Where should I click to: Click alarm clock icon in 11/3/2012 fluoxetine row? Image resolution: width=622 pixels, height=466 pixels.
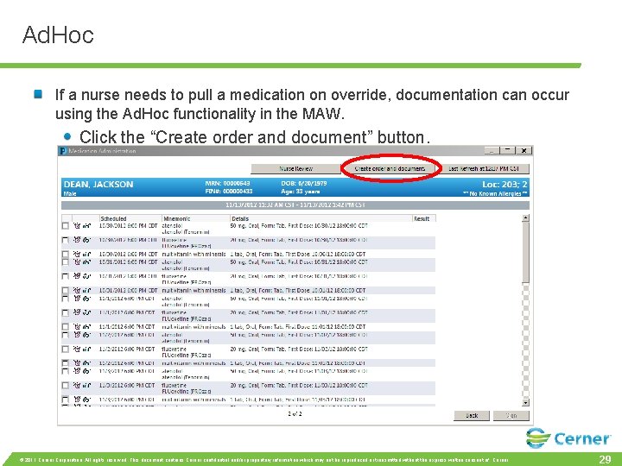click(x=77, y=385)
